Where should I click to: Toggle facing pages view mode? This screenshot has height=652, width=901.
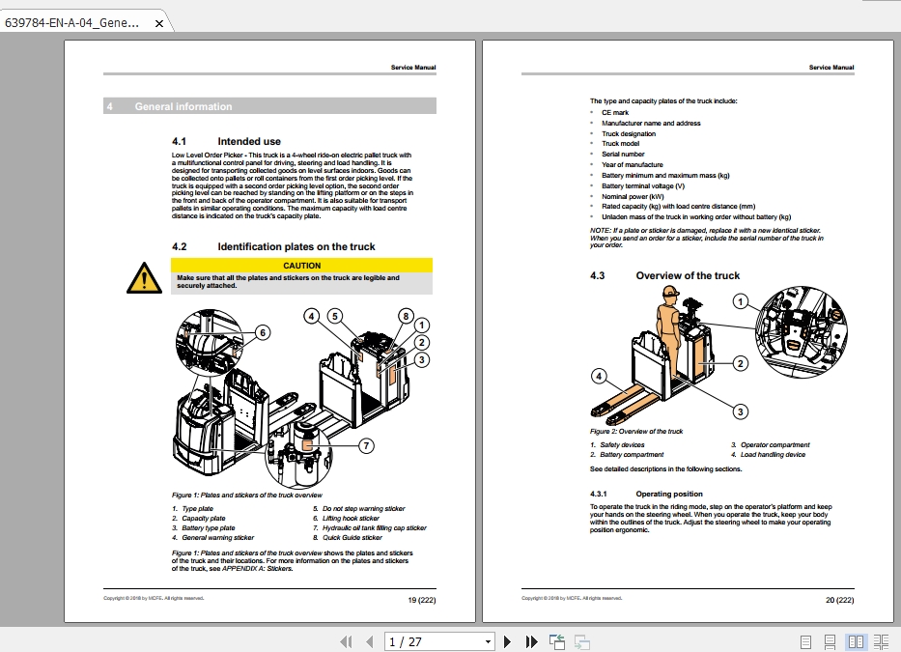857,640
